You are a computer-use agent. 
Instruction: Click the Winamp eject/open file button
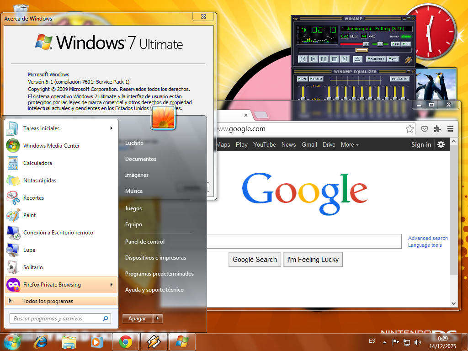(357, 59)
